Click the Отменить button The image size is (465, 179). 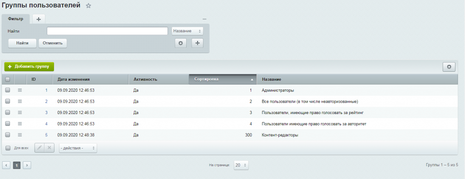53,43
